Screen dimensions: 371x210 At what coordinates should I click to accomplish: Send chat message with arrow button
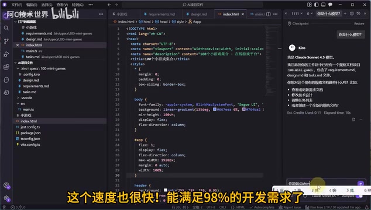coord(360,184)
